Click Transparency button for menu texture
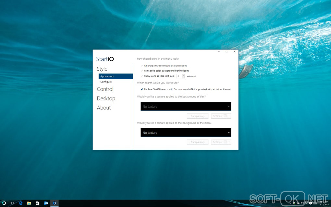 [x=198, y=142]
